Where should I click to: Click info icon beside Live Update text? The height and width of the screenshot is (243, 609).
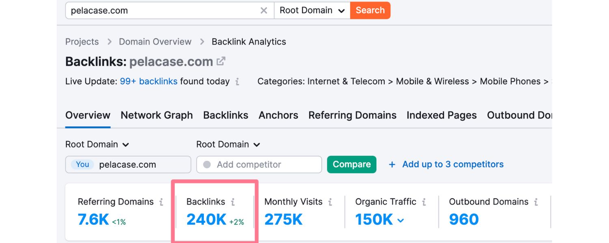[237, 82]
